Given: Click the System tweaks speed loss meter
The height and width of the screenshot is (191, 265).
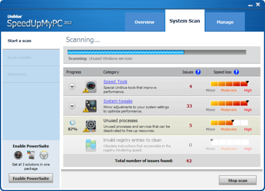Looking at the screenshot, I should (229, 103).
